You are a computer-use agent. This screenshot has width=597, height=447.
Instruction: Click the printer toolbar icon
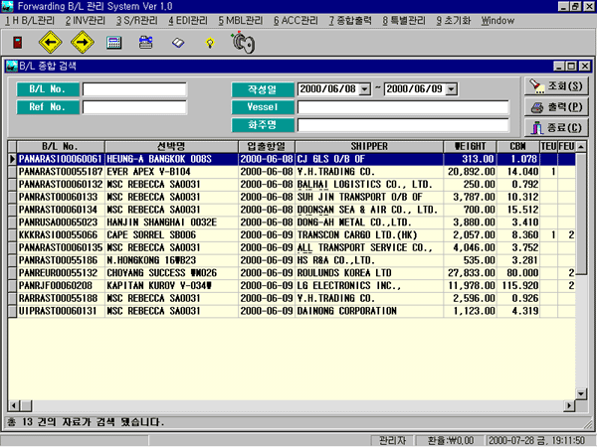(146, 42)
